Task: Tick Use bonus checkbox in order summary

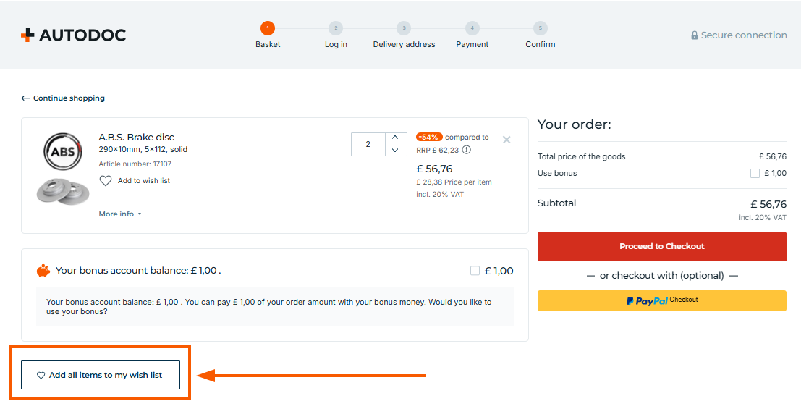Action: (x=755, y=174)
